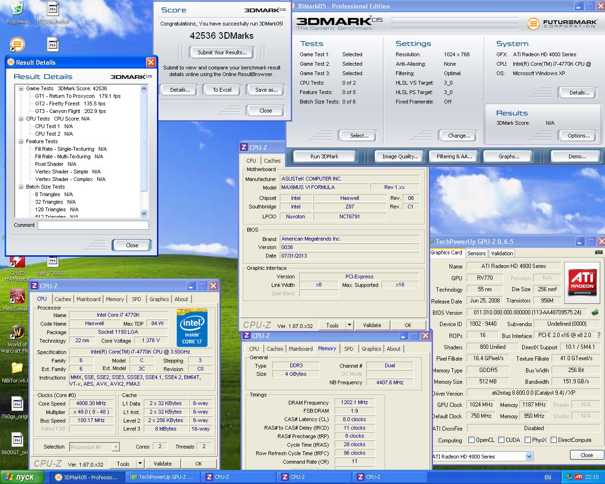The image size is (605, 484).
Task: Click Submit Your Results in the Score window
Action: tap(222, 52)
